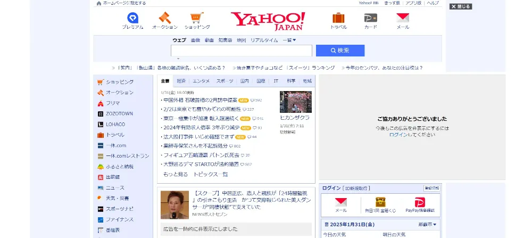Select the リアルタイム search category
The width and height of the screenshot is (532, 238).
coord(264,40)
